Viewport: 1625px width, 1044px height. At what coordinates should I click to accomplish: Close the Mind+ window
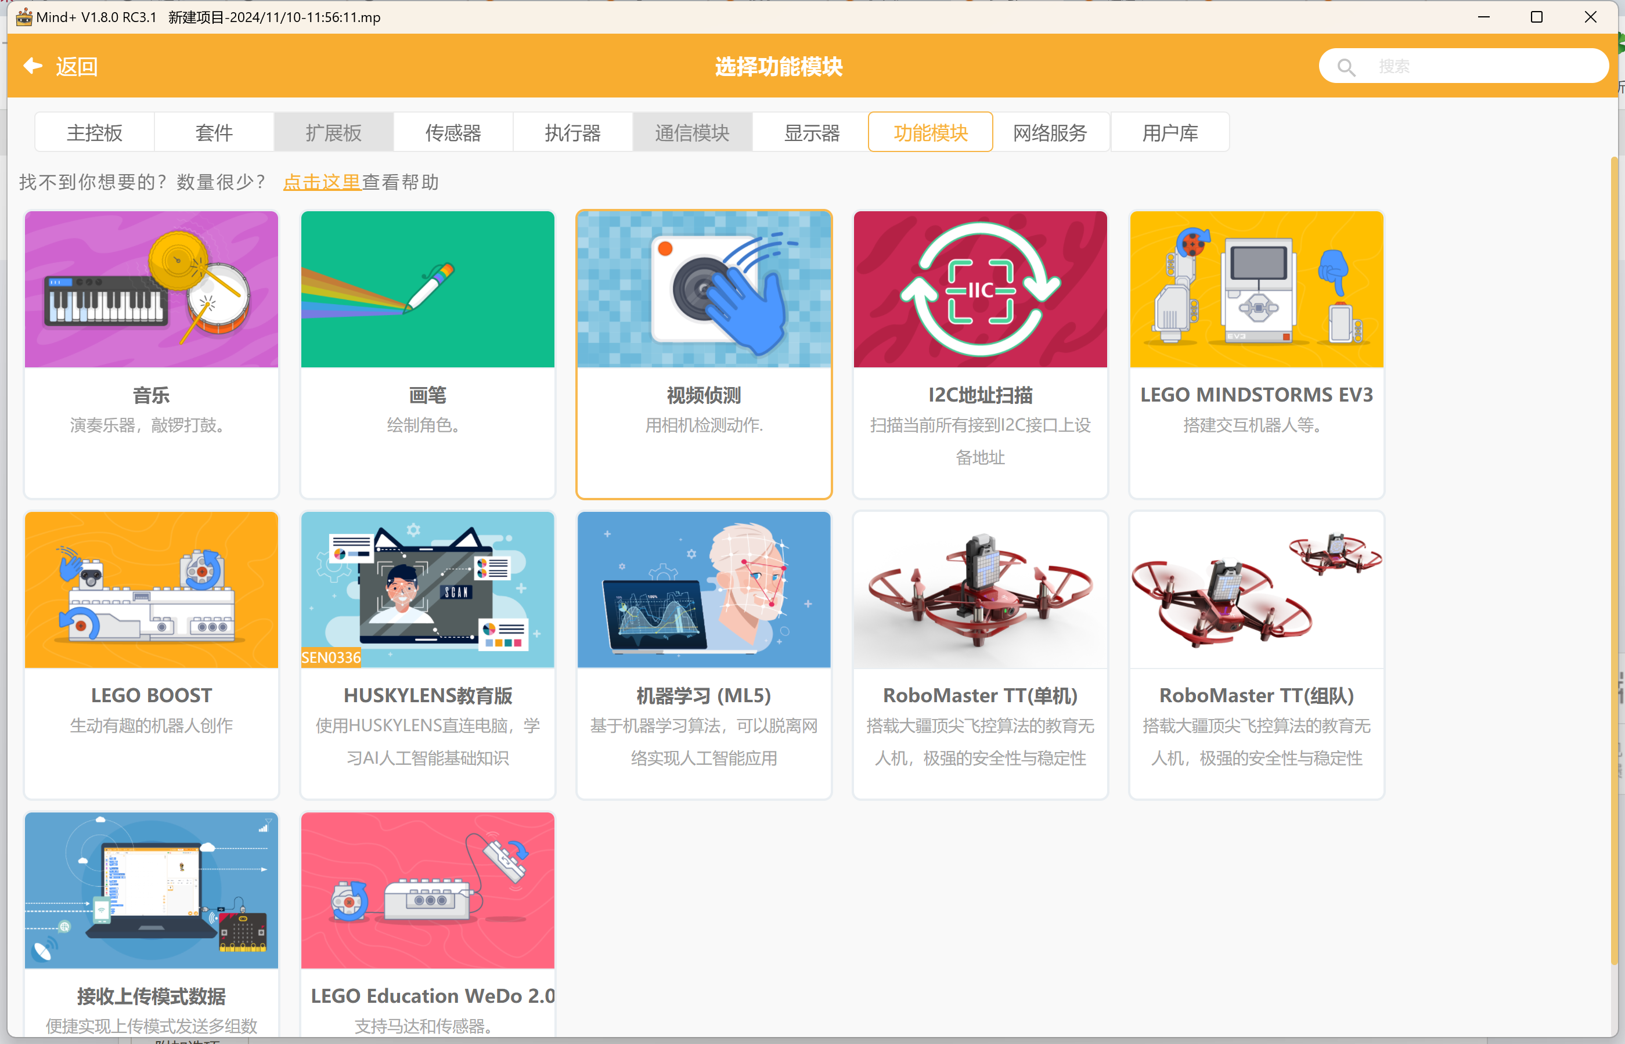[x=1590, y=17]
